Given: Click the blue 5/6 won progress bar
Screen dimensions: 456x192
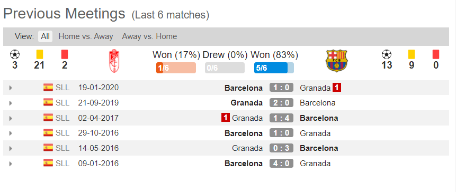Looking at the screenshot, I should 274,68.
